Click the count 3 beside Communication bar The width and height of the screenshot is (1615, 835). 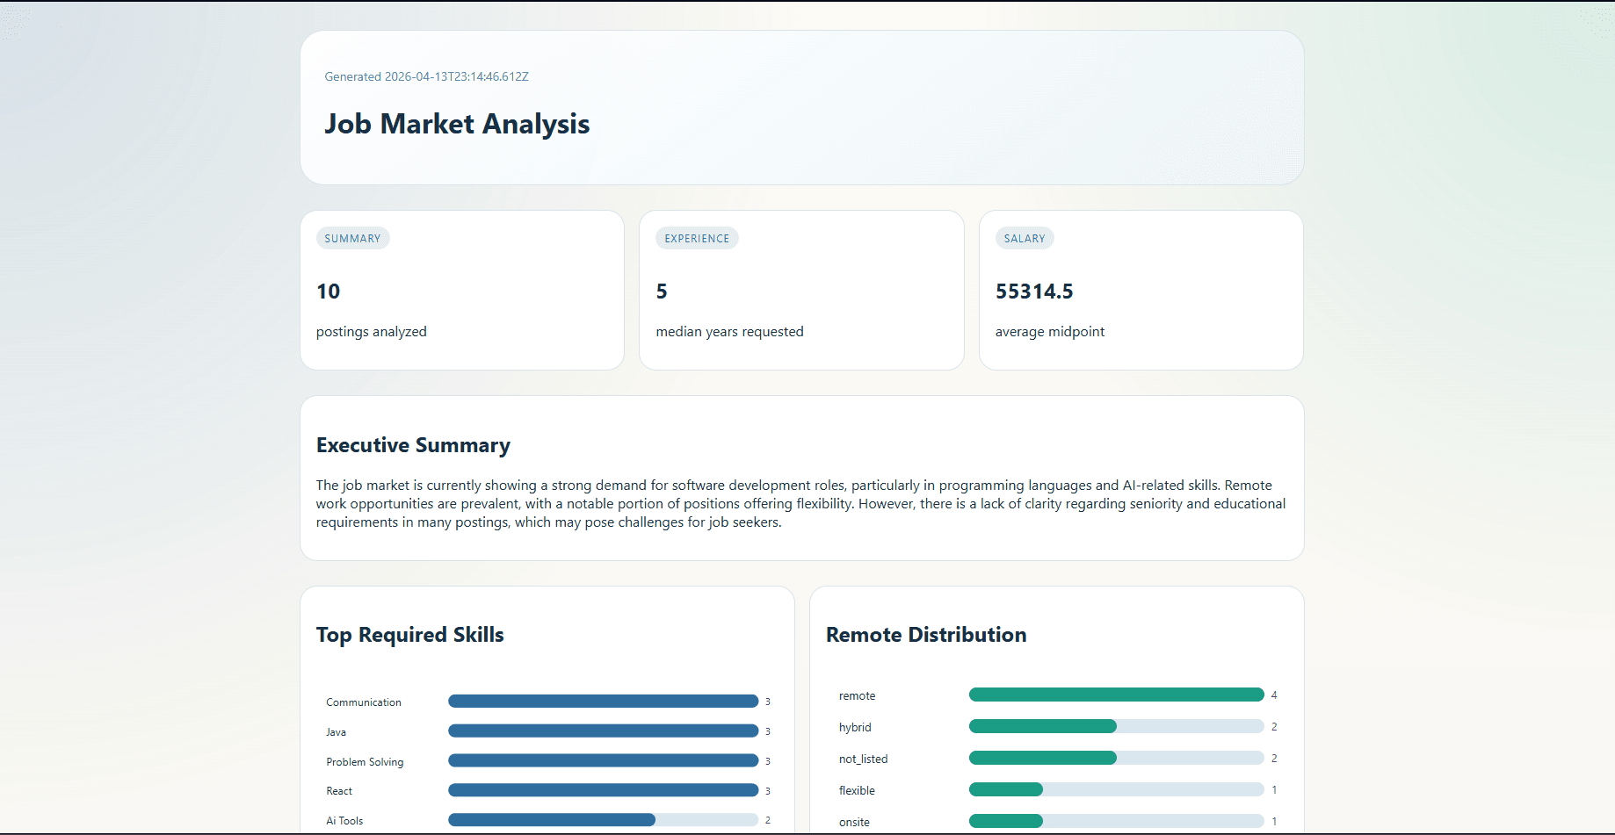point(767,702)
